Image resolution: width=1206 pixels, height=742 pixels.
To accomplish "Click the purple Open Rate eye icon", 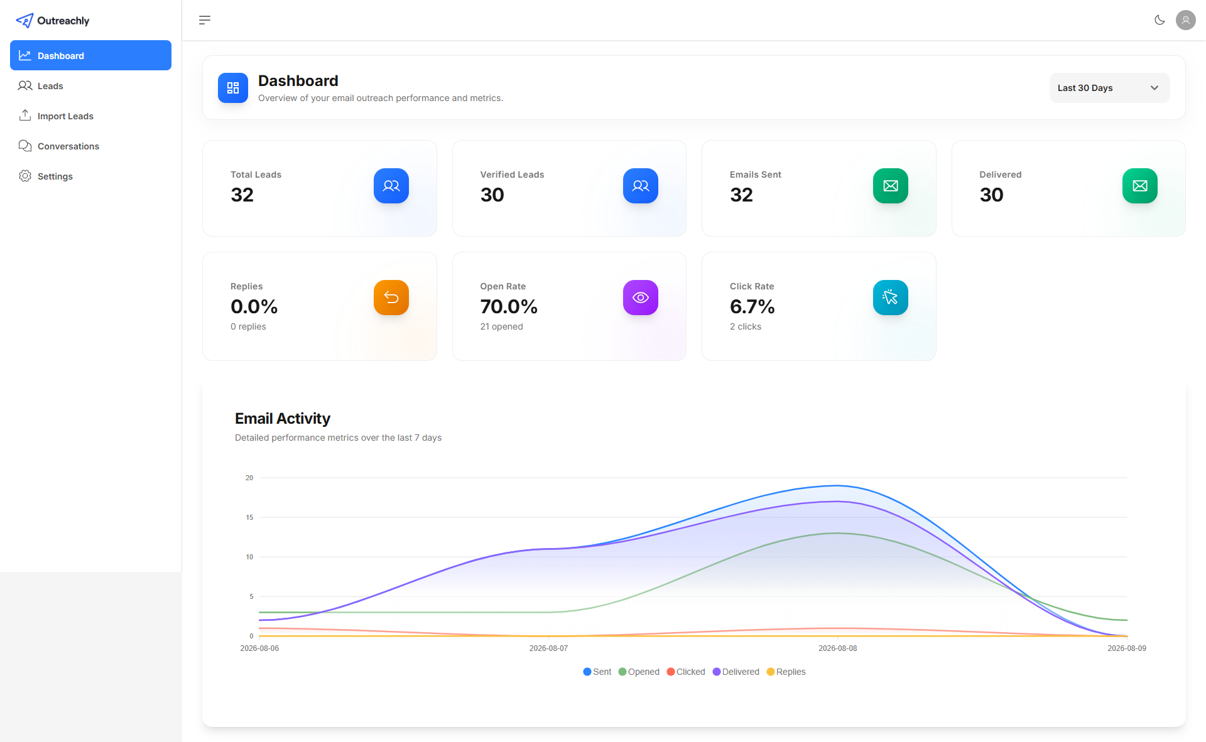I will (641, 298).
